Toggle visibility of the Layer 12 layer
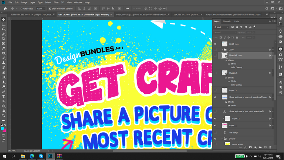Image resolution: width=284 pixels, height=160 pixels. coord(215,119)
